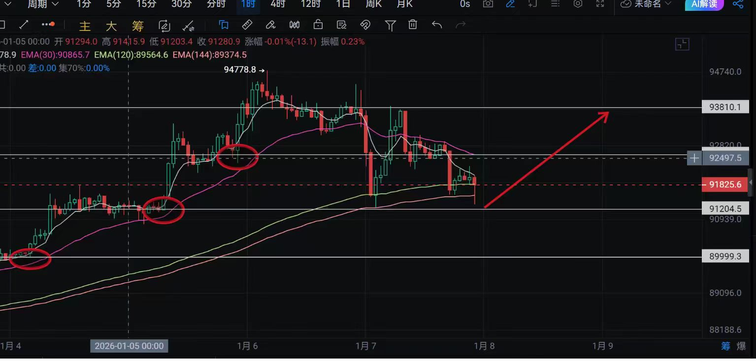756x361 pixels.
Task: Open chart settings hexagon icon
Action: coord(578,4)
